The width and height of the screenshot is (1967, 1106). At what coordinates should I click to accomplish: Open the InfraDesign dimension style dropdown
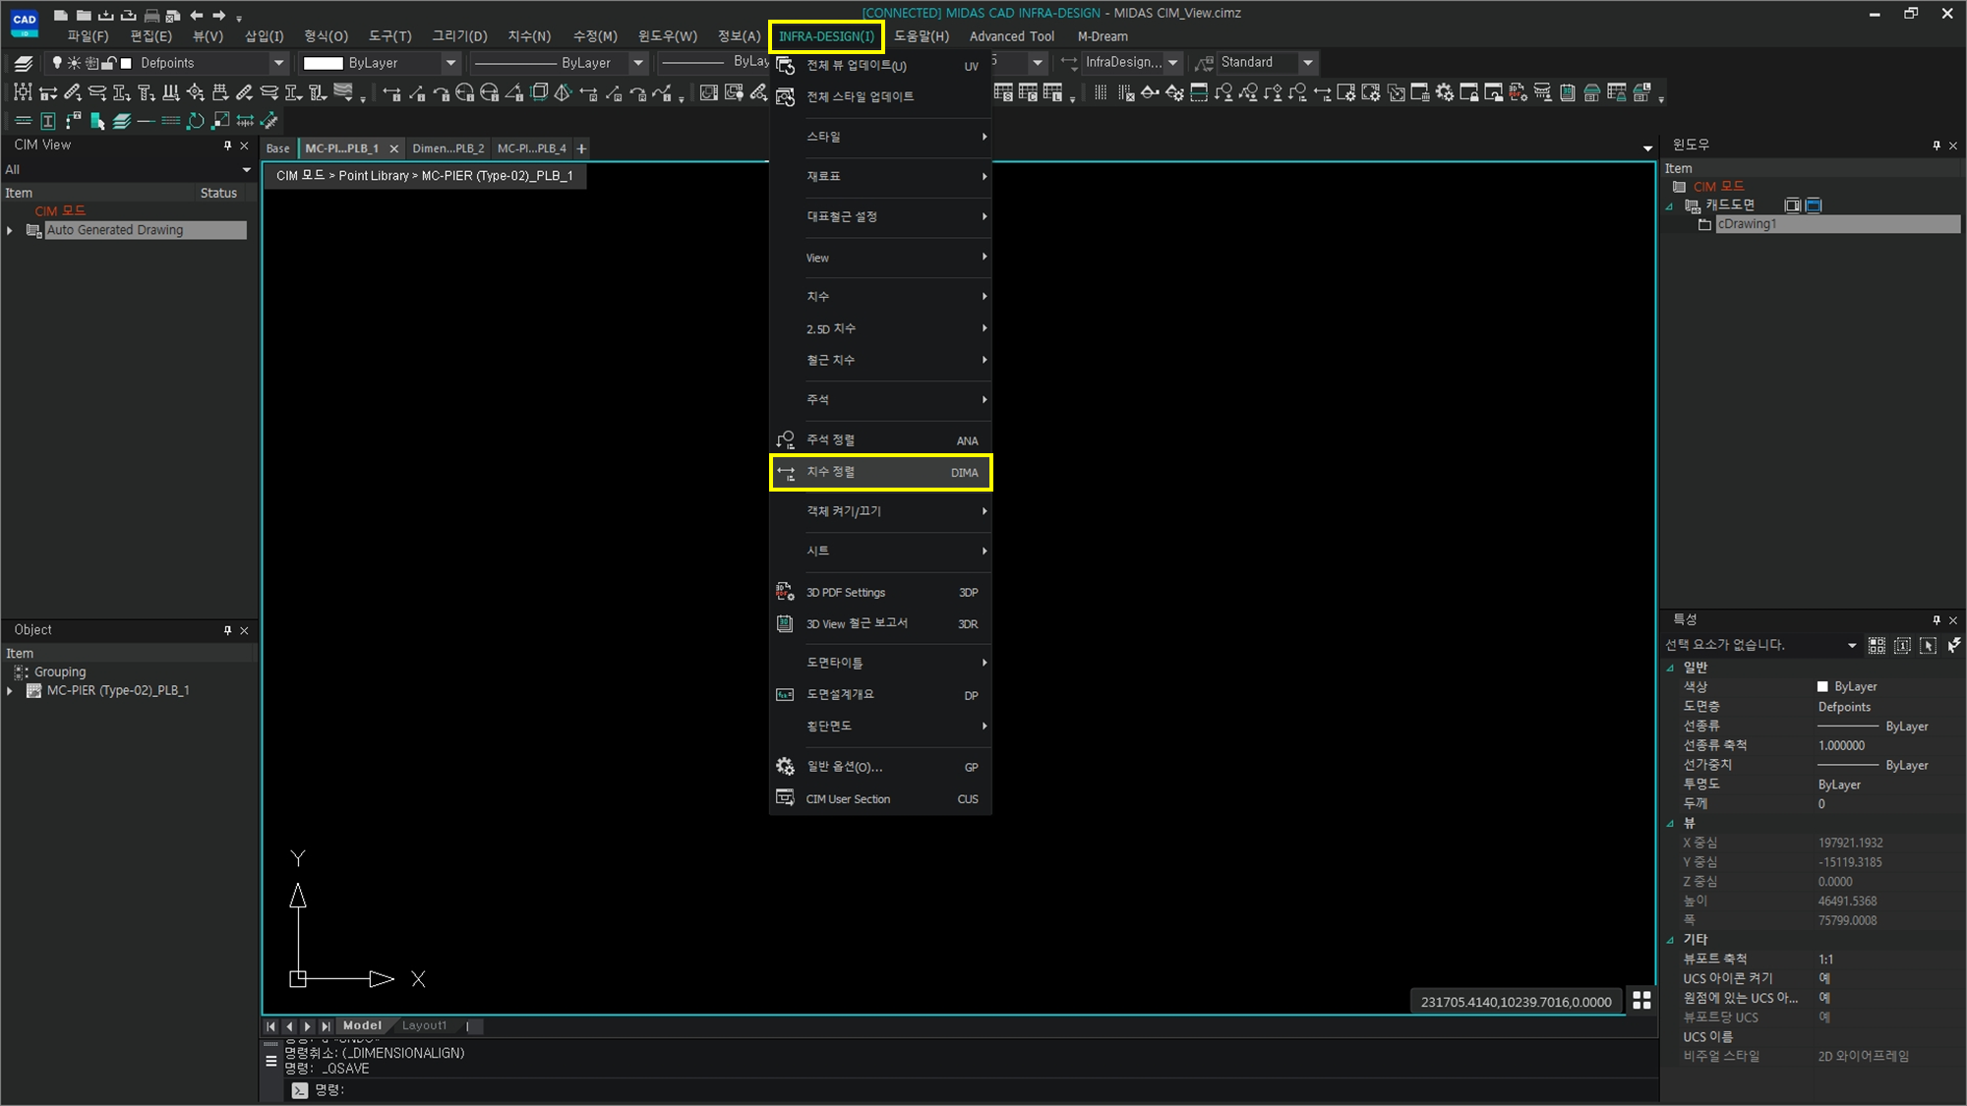click(x=1172, y=63)
